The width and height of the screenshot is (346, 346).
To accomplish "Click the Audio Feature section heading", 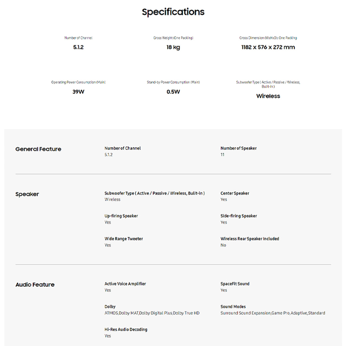I will 35,285.
